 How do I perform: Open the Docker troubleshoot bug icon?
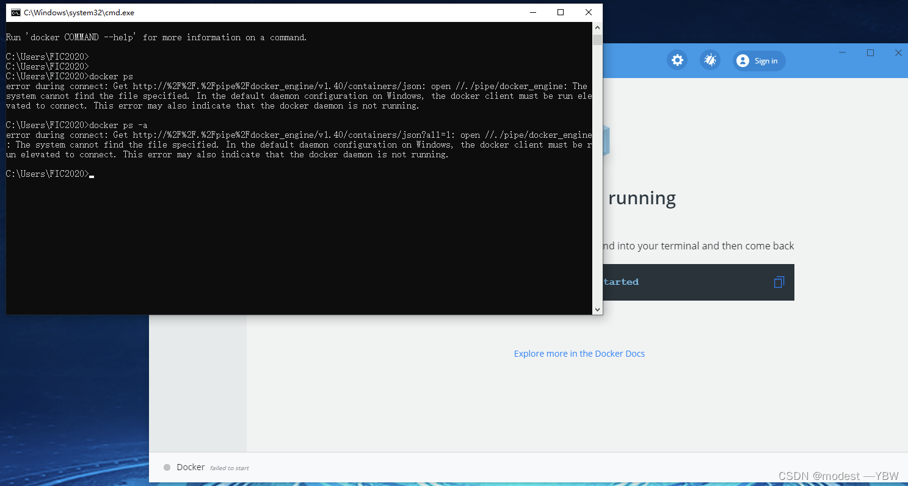pyautogui.click(x=710, y=60)
